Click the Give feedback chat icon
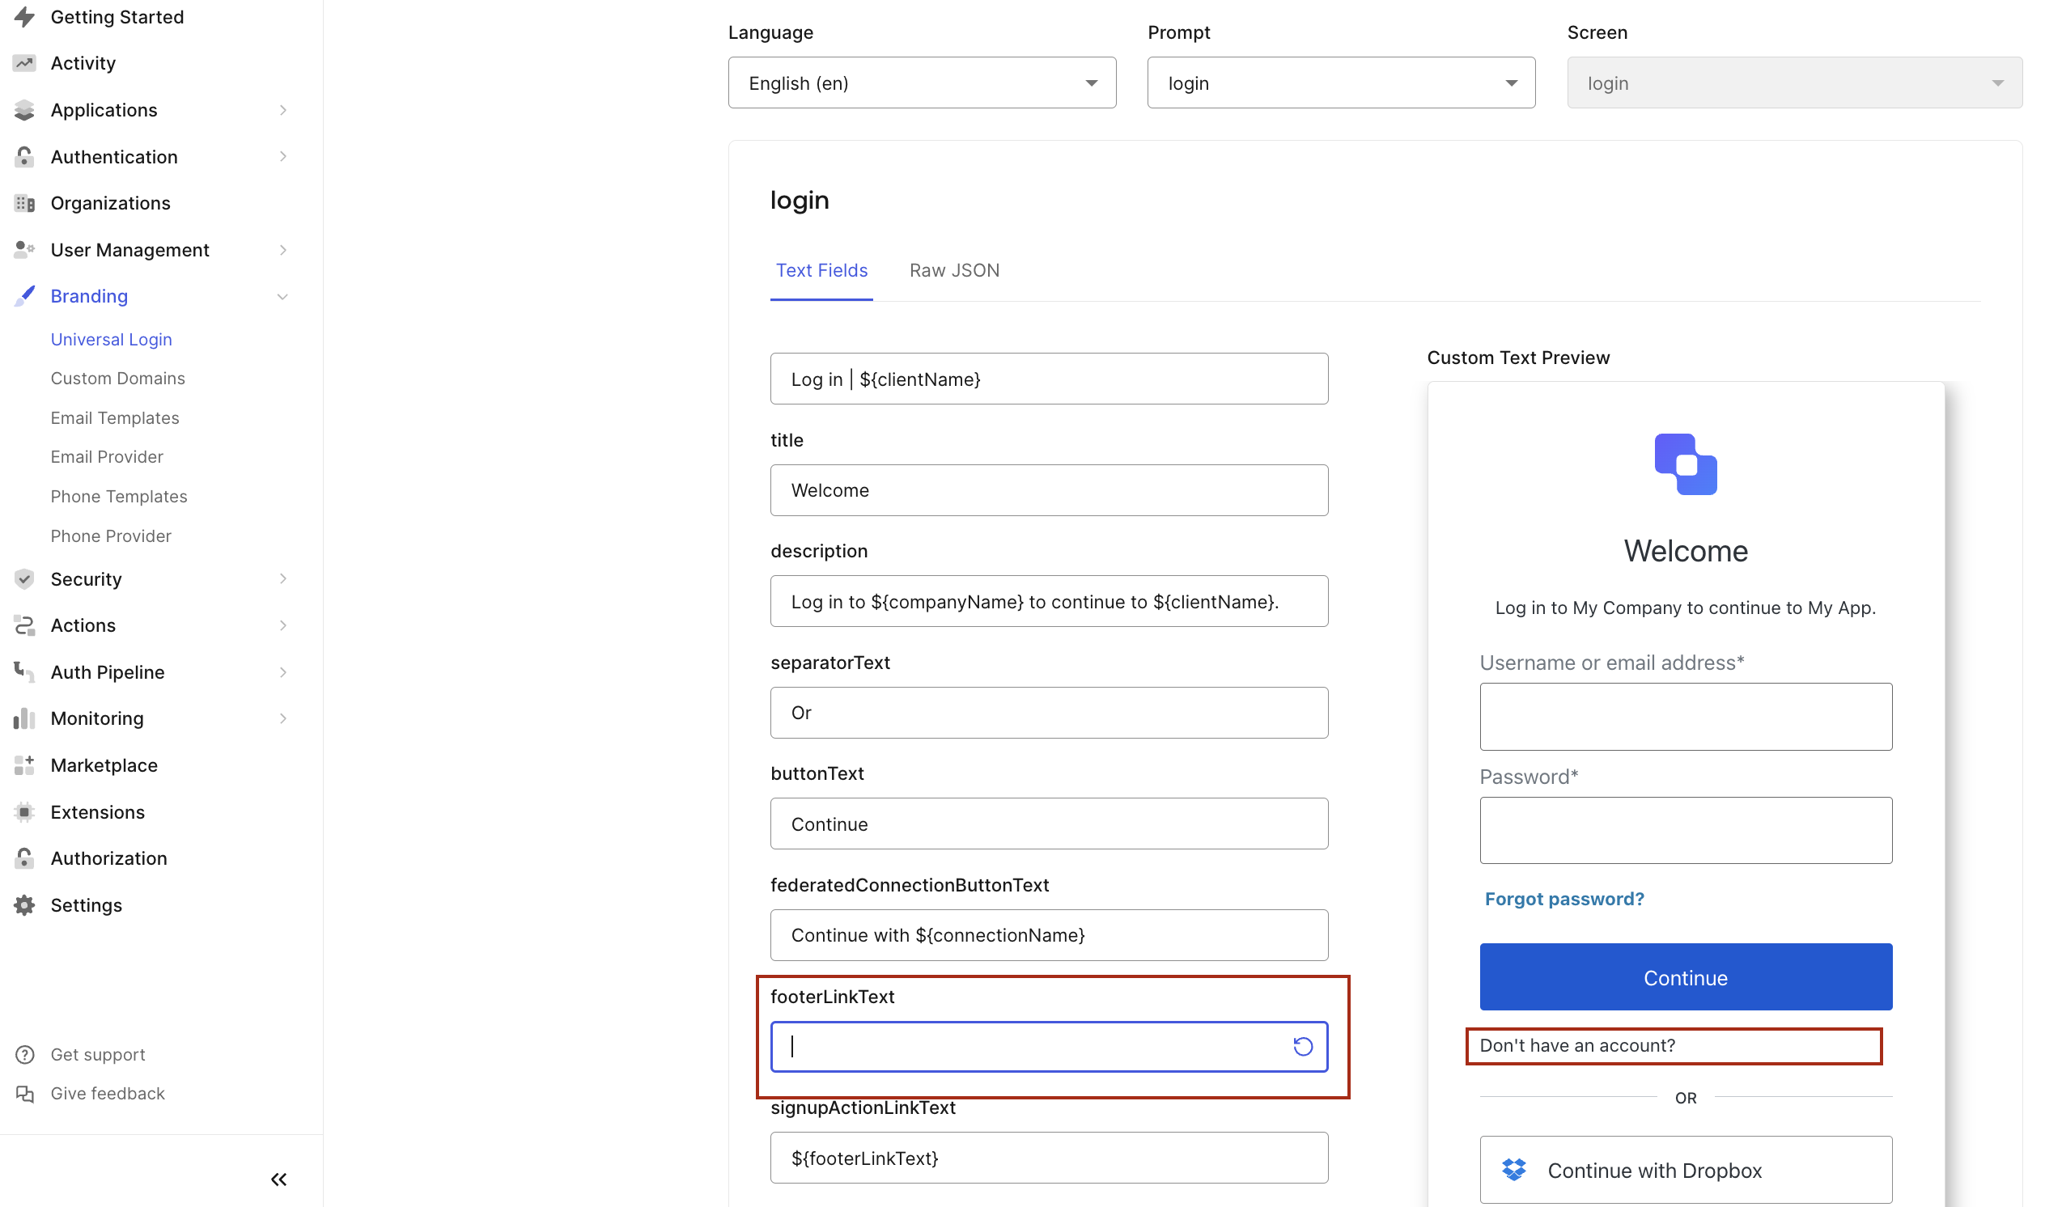 pyautogui.click(x=25, y=1093)
